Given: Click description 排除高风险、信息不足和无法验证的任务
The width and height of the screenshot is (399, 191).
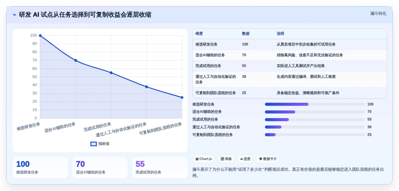Looking at the screenshot, I should coord(310,55).
